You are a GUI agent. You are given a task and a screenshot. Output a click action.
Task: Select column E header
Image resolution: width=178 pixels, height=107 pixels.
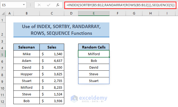pyautogui.click(x=94, y=13)
